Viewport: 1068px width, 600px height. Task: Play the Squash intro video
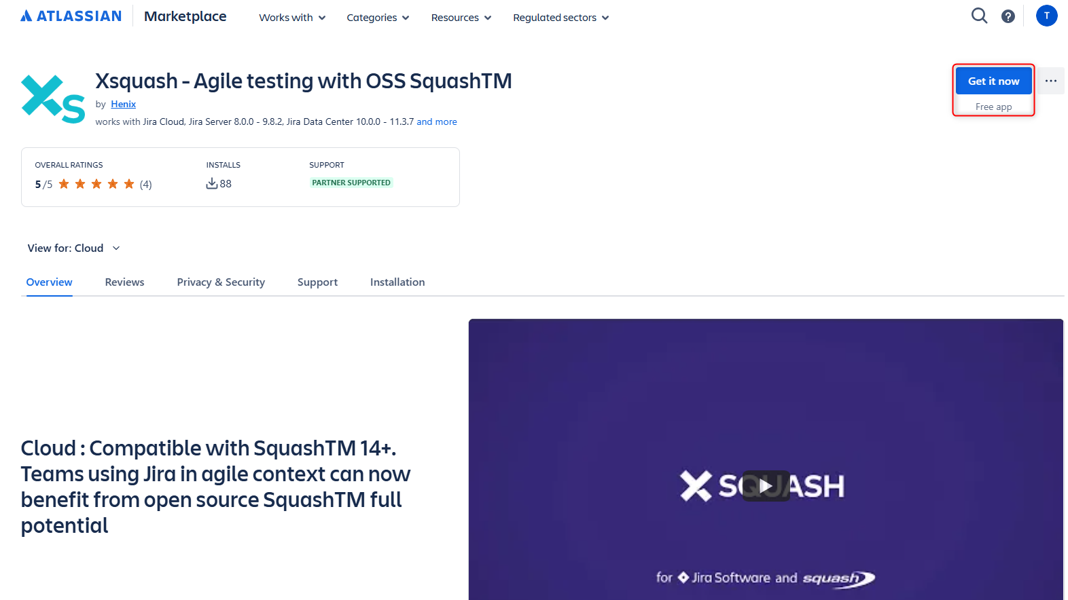click(x=766, y=486)
